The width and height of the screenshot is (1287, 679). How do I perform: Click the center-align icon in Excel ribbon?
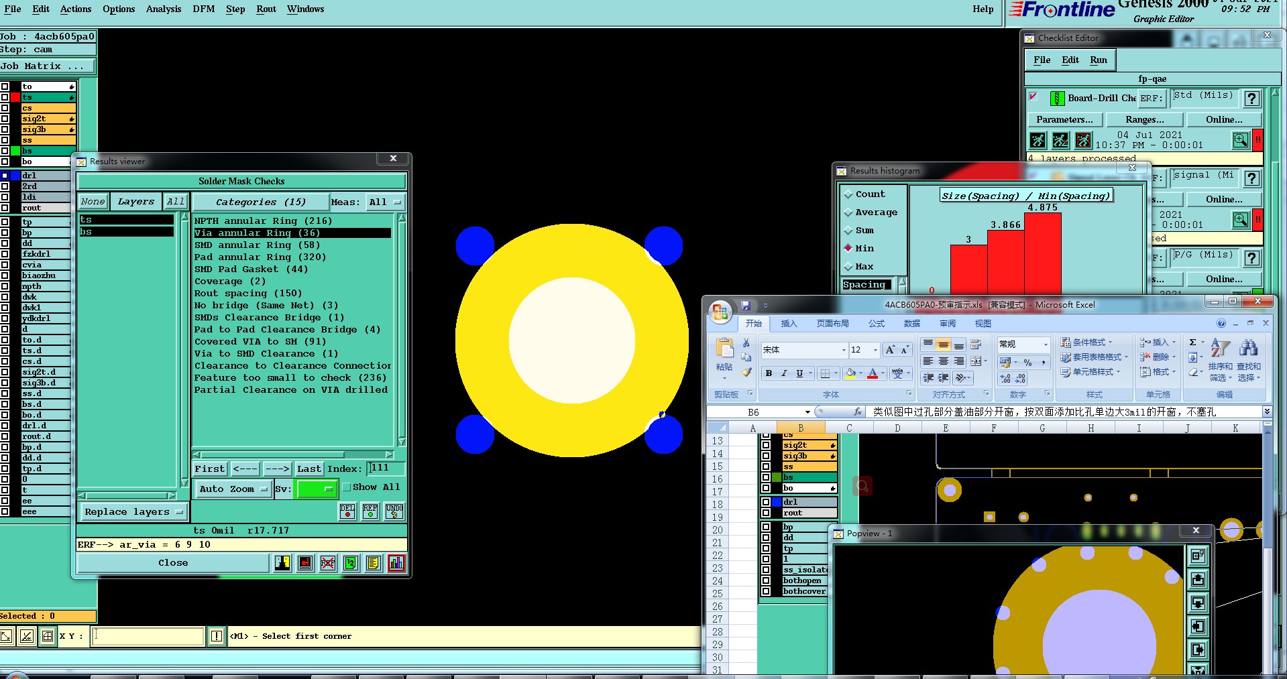click(x=944, y=361)
